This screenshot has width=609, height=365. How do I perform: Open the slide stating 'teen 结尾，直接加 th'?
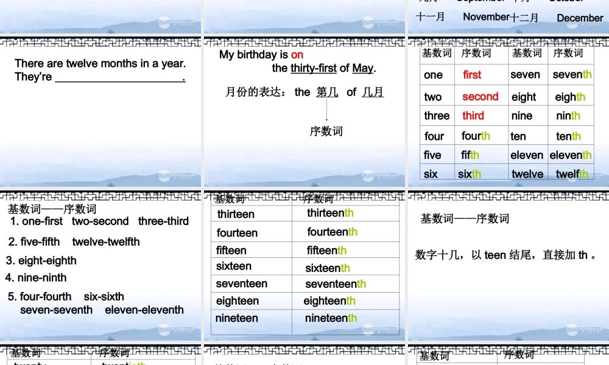(509, 266)
